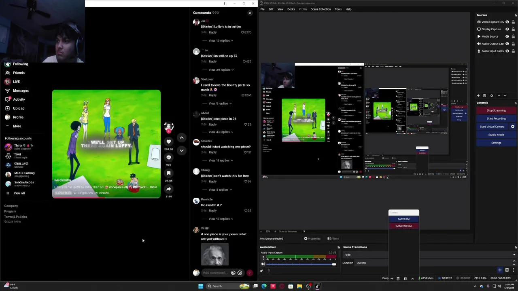The width and height of the screenshot is (518, 291).
Task: Open the Scale to Window preview dropdown
Action: coord(292,232)
